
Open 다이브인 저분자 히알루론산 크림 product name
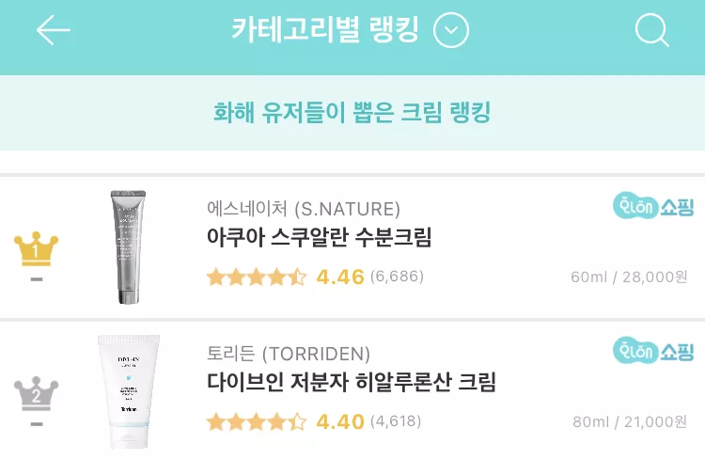(351, 383)
